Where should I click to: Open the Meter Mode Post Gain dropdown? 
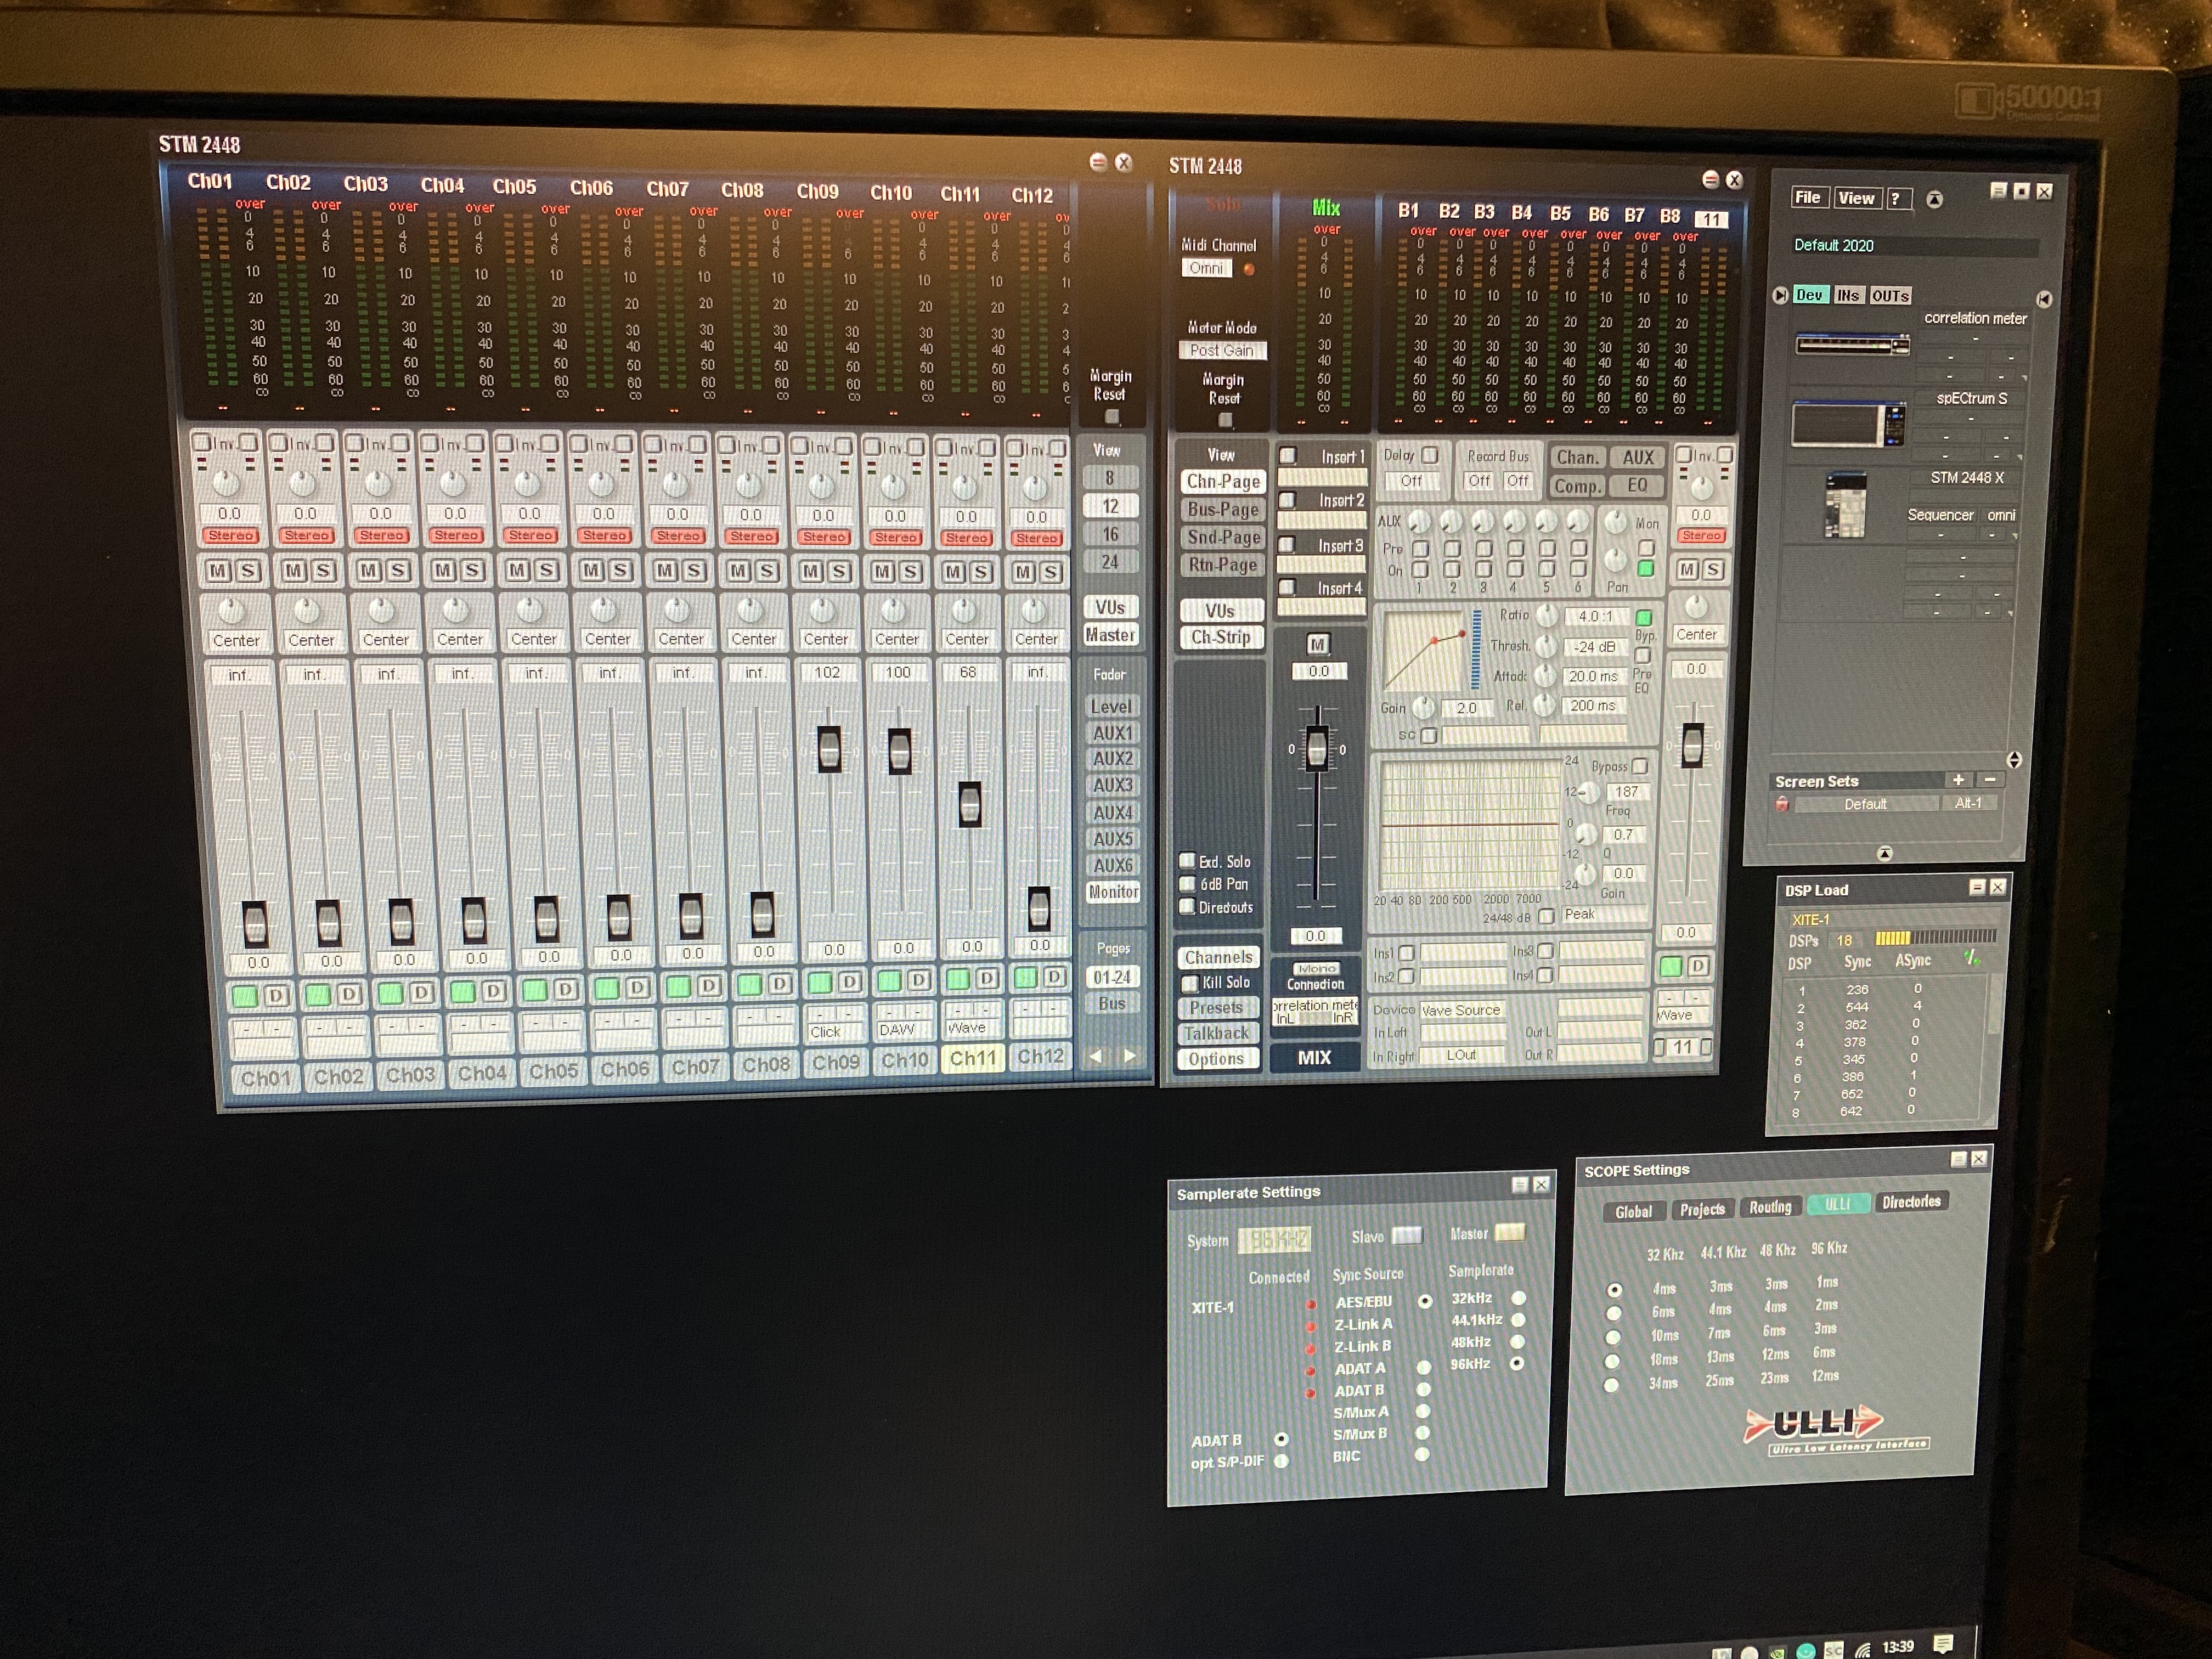[1222, 350]
